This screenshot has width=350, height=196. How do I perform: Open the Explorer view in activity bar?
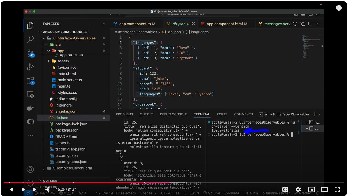click(x=30, y=25)
